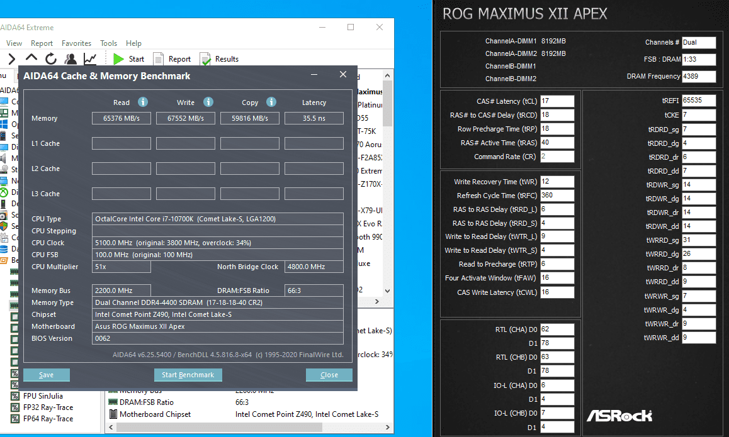Click the Four Activate Window (tFAW) field

pyautogui.click(x=557, y=278)
